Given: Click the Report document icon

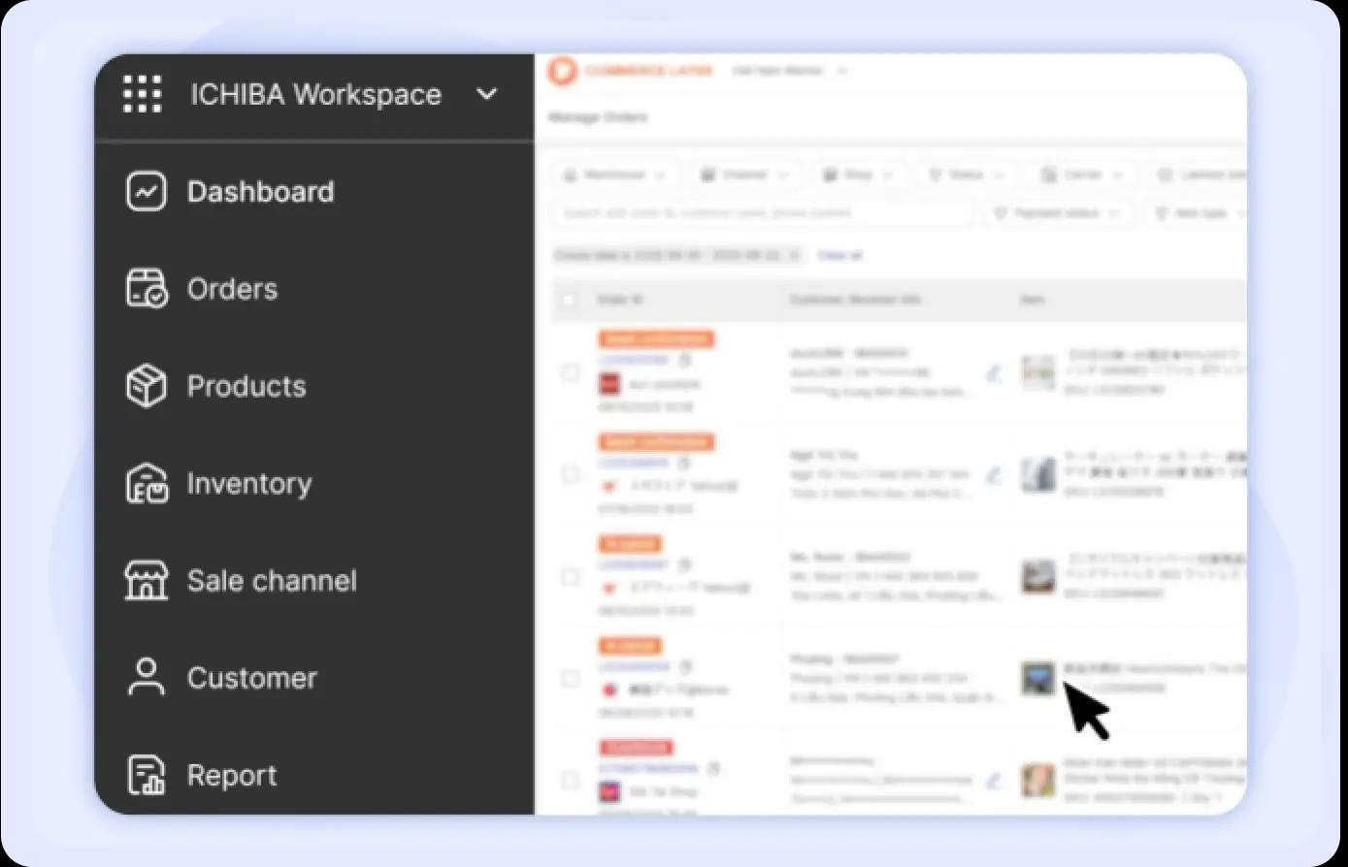Looking at the screenshot, I should tap(146, 774).
